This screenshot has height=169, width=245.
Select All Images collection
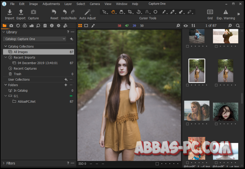pyautogui.click(x=21, y=52)
